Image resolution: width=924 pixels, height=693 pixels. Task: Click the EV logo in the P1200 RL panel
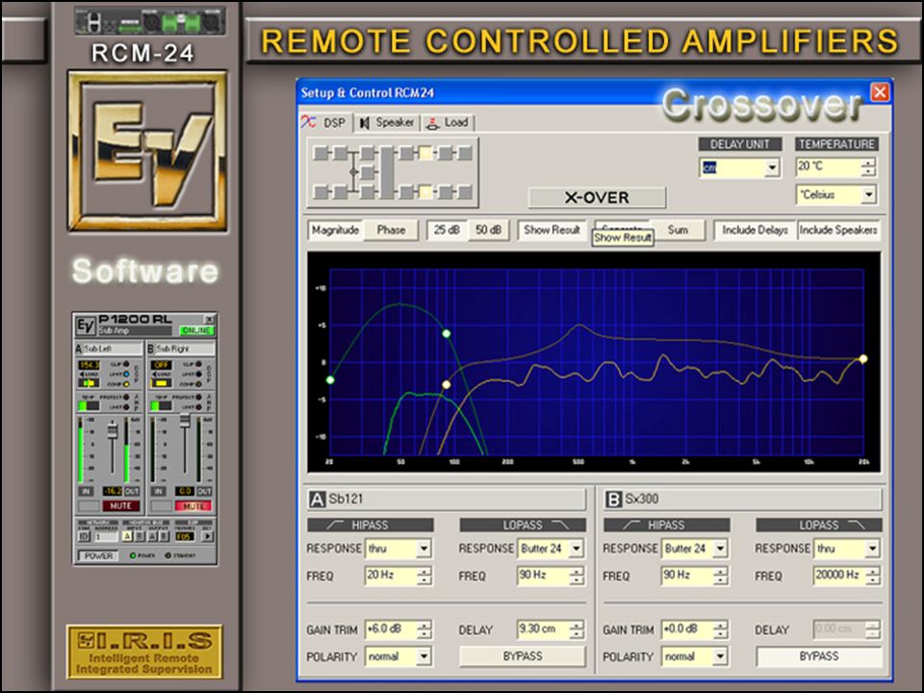[86, 326]
